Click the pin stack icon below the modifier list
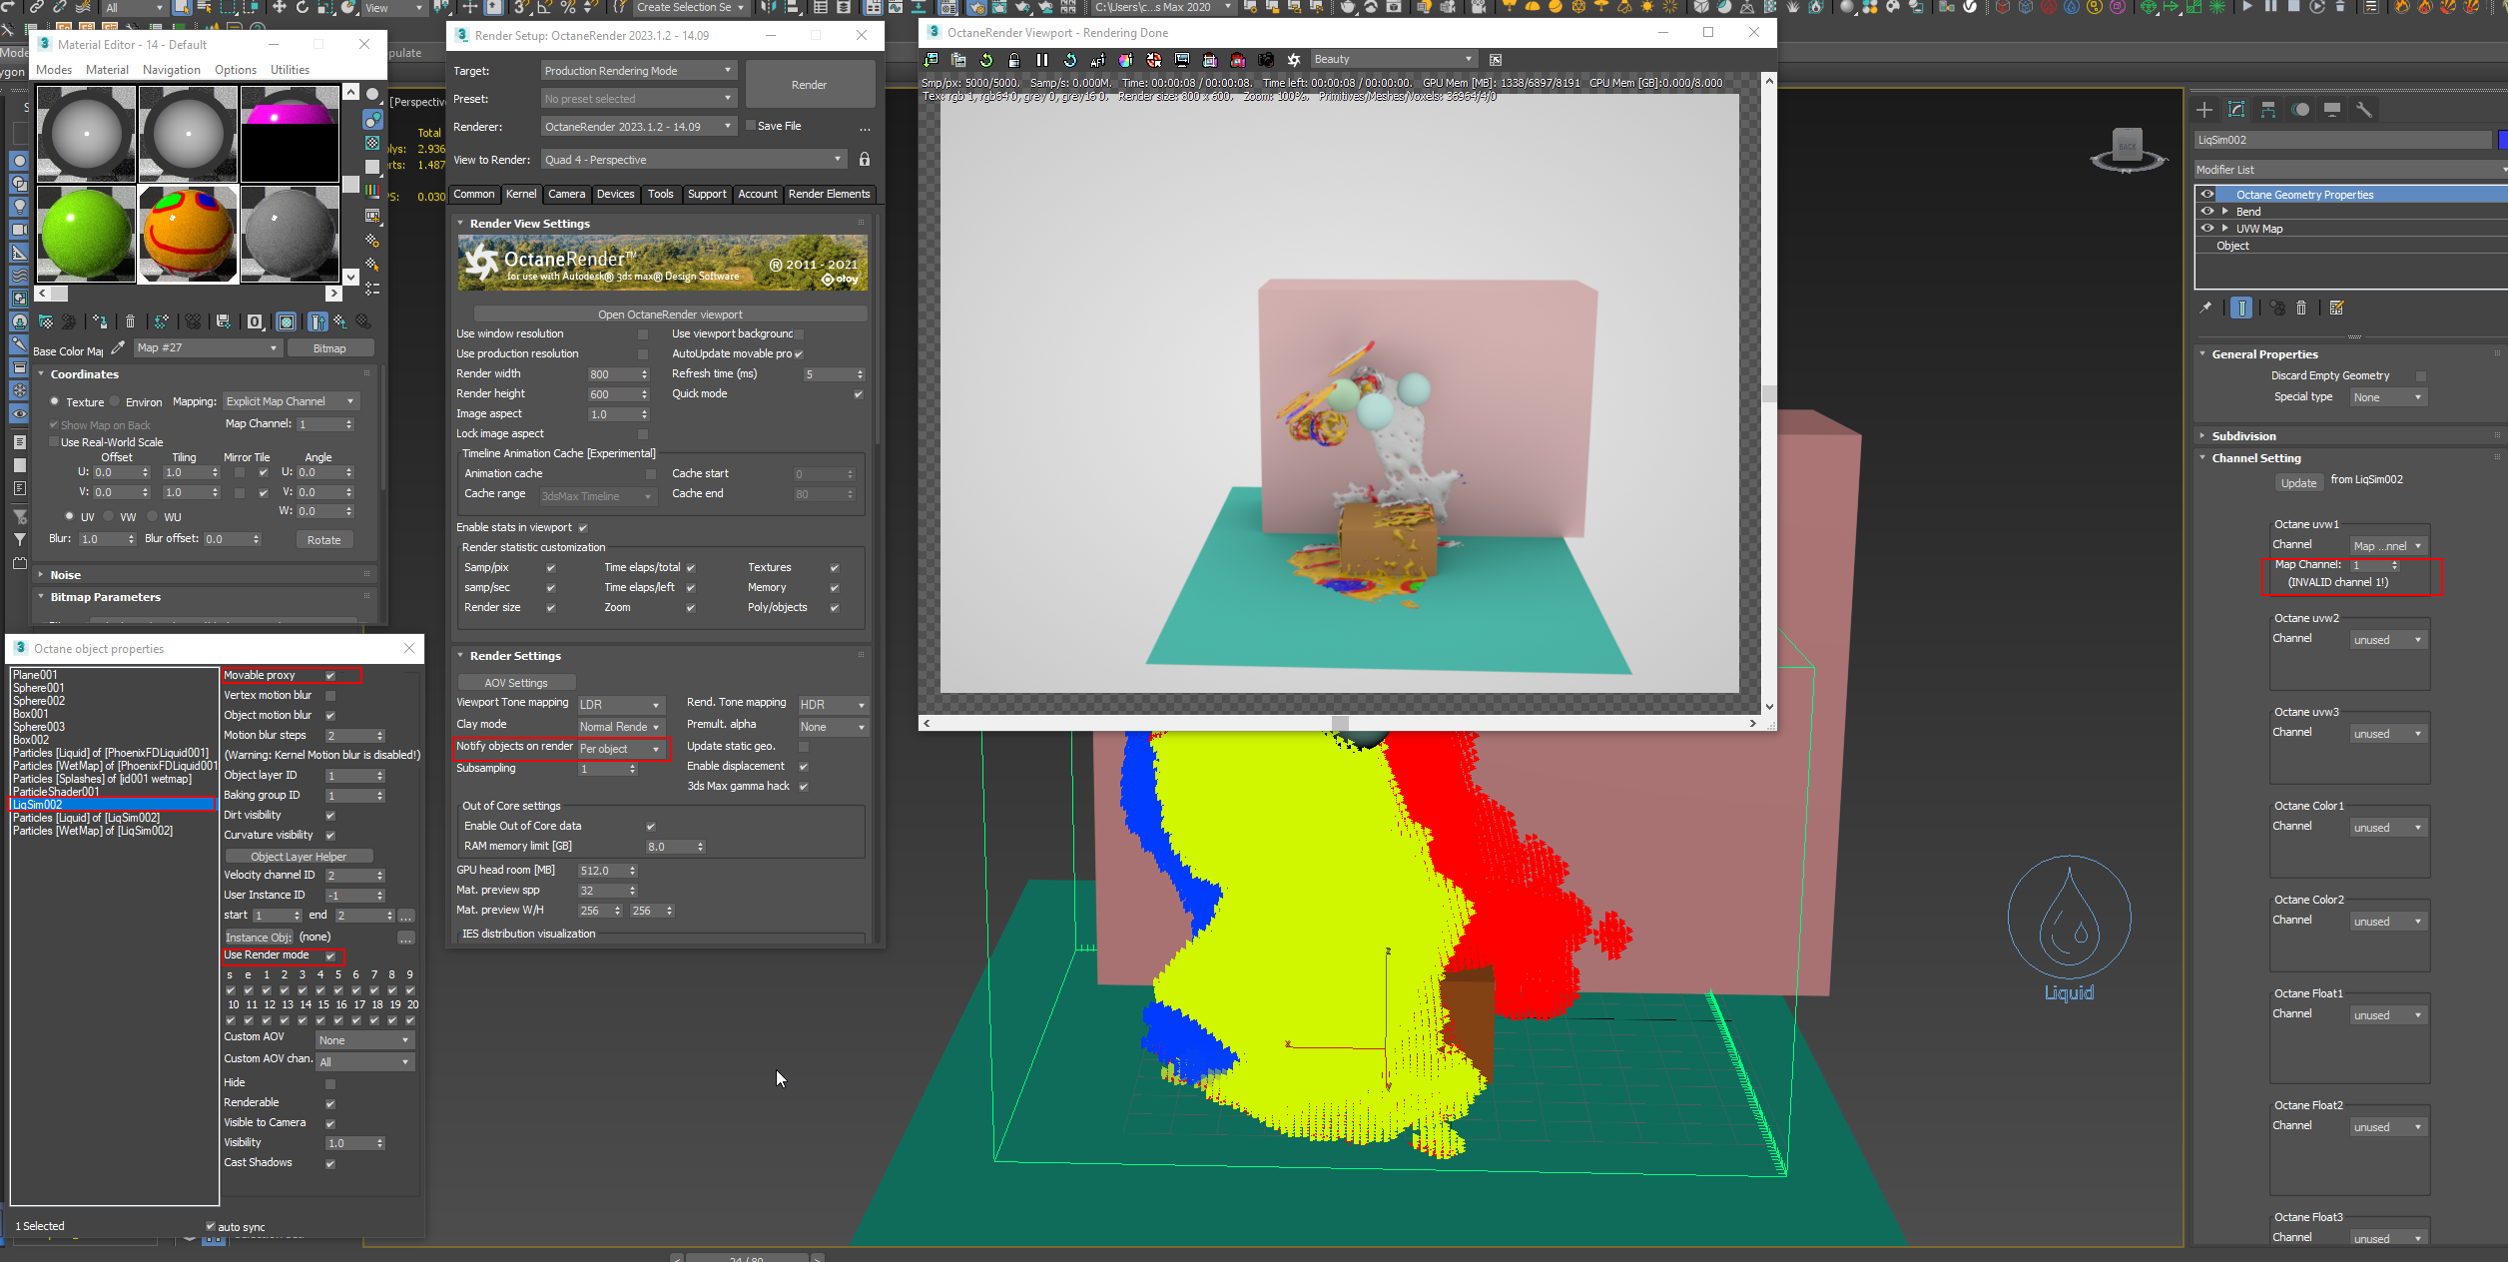Viewport: 2508px width, 1262px height. tap(2205, 309)
